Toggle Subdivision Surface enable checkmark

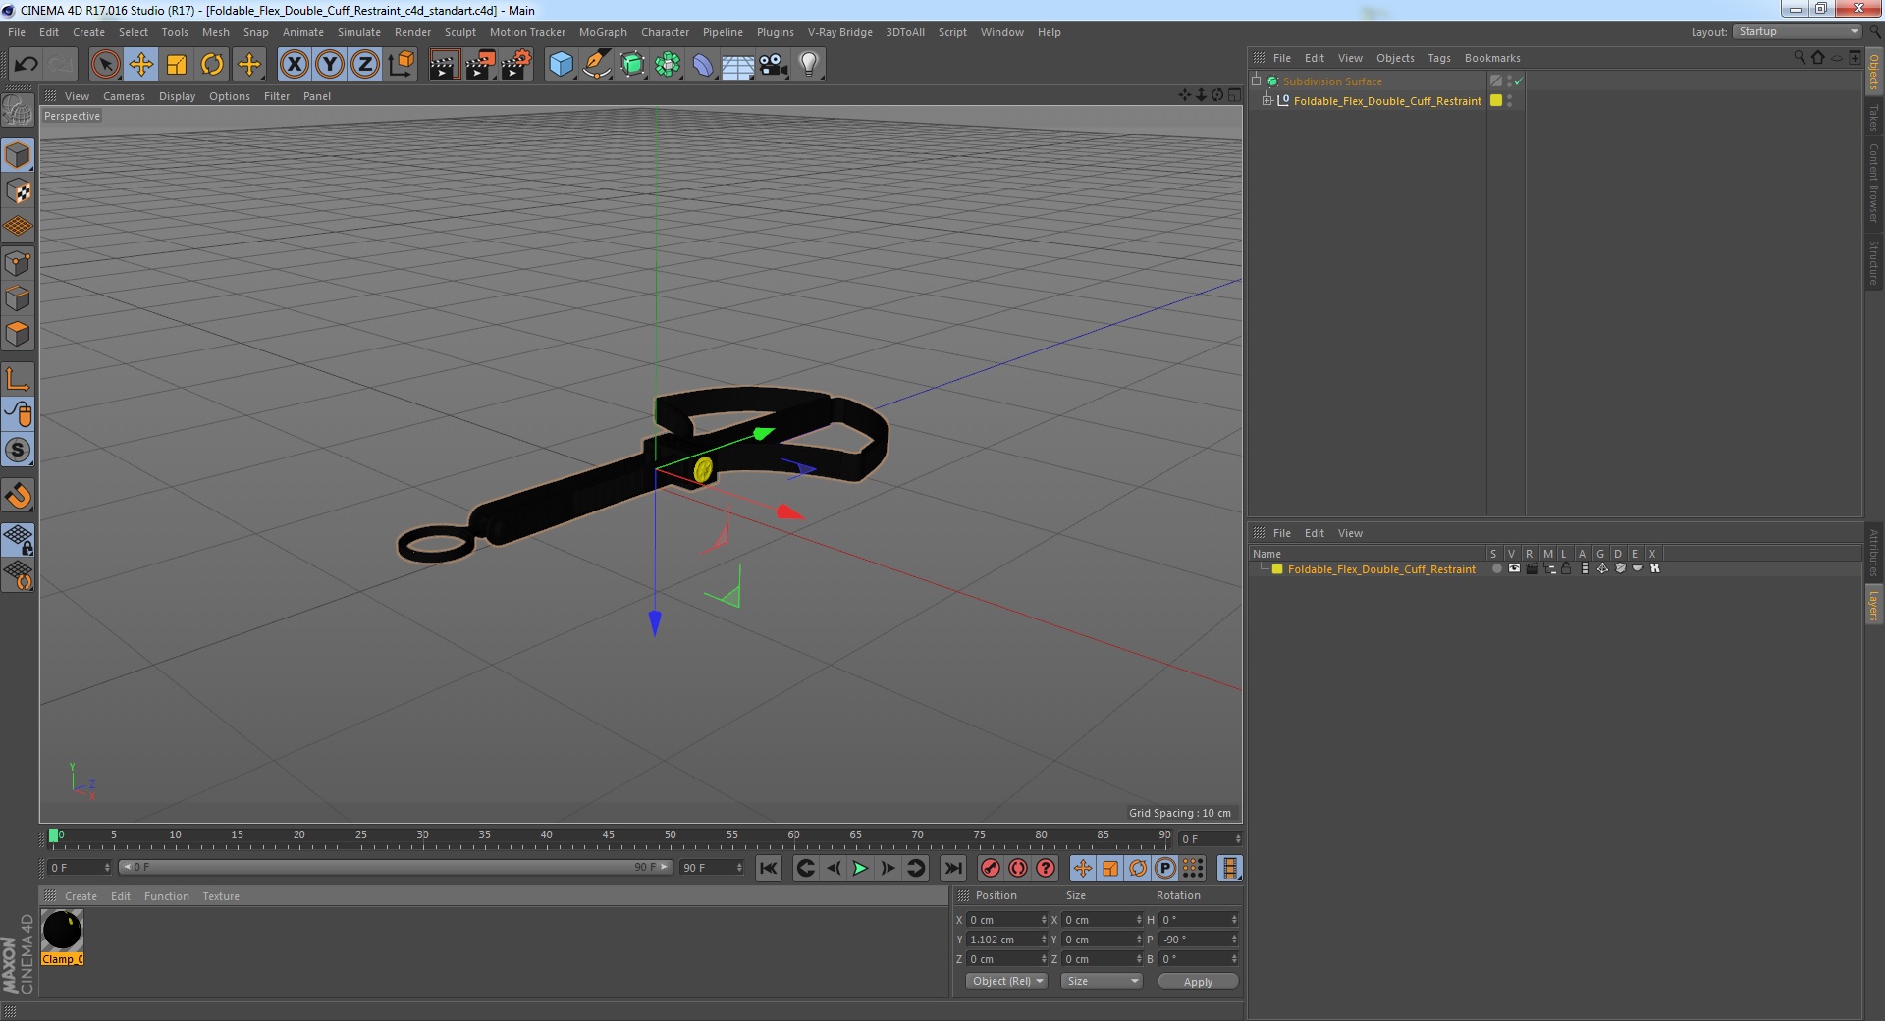click(x=1518, y=81)
